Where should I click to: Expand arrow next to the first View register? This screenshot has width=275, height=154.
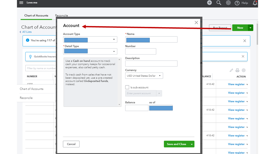click(x=247, y=84)
